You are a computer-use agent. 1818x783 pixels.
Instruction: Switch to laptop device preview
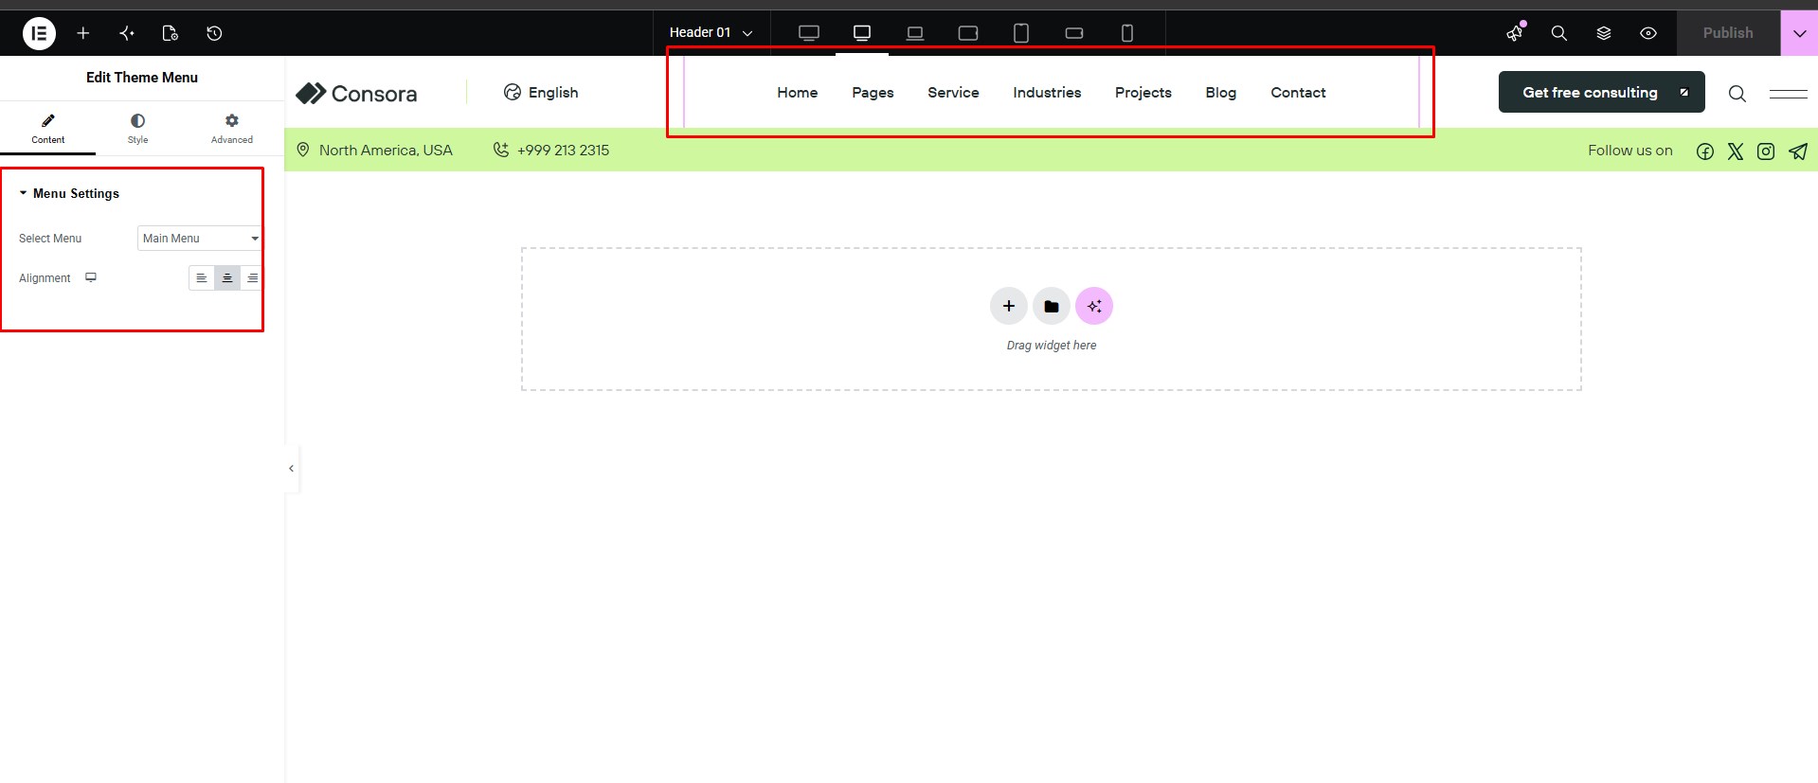[x=915, y=33]
